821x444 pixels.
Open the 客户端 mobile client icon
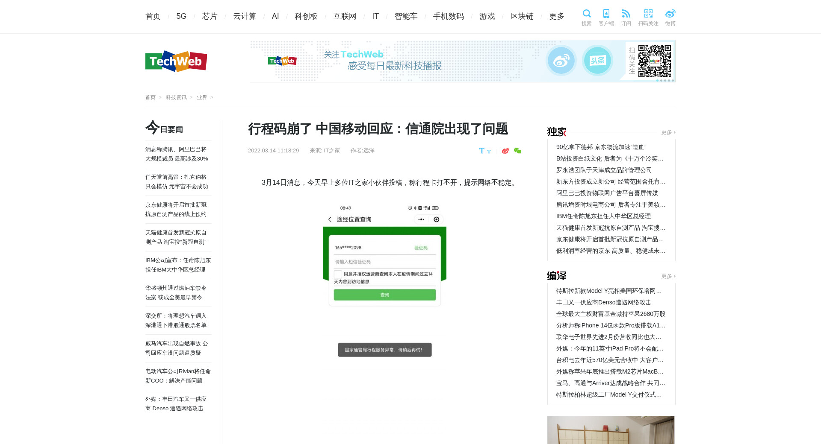(606, 14)
